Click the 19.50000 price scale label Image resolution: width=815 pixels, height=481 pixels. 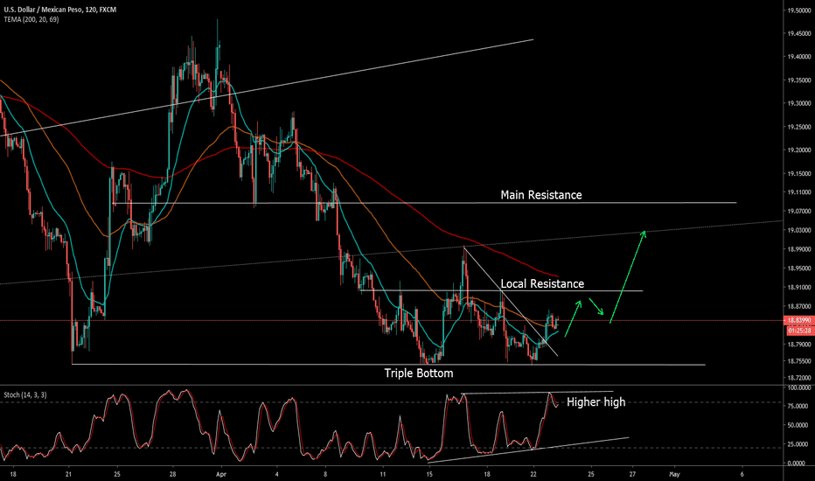click(x=799, y=10)
